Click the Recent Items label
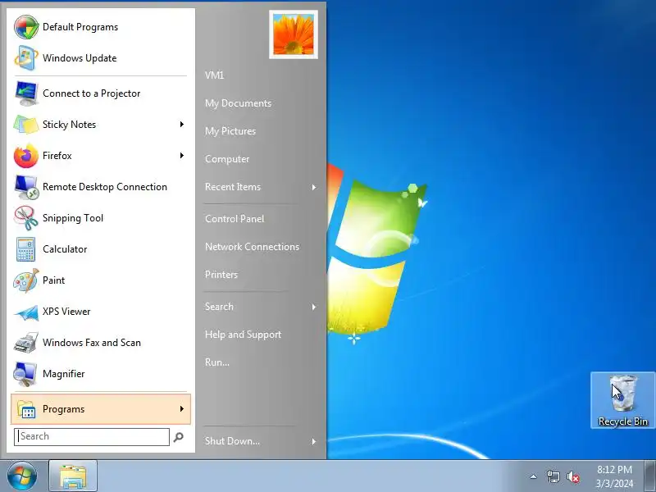This screenshot has height=492, width=656. coord(233,187)
